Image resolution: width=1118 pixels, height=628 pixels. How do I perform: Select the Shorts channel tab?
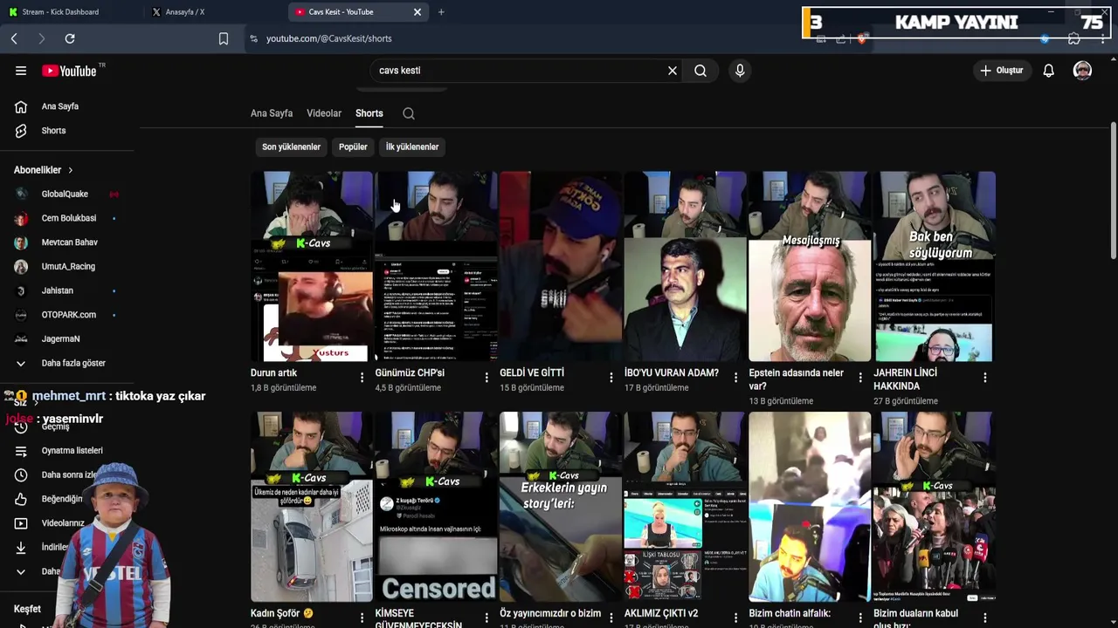pos(369,113)
